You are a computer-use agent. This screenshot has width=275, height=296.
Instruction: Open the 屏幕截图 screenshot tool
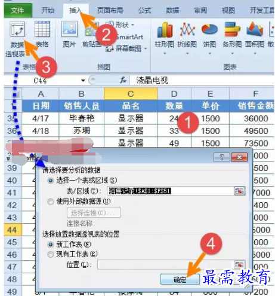(126, 48)
